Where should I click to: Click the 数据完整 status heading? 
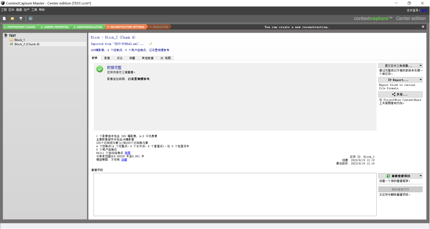pyautogui.click(x=114, y=67)
